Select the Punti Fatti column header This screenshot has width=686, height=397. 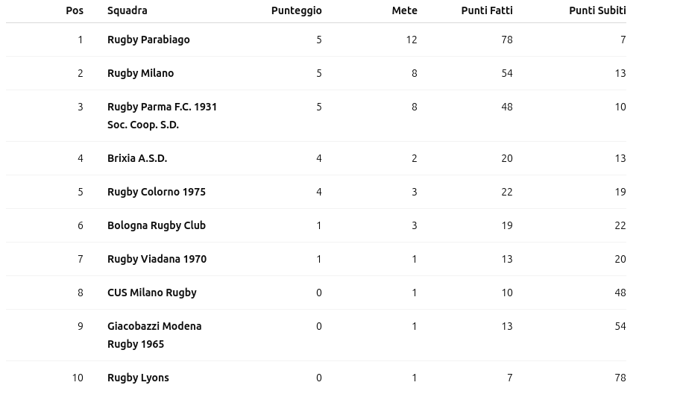(486, 10)
